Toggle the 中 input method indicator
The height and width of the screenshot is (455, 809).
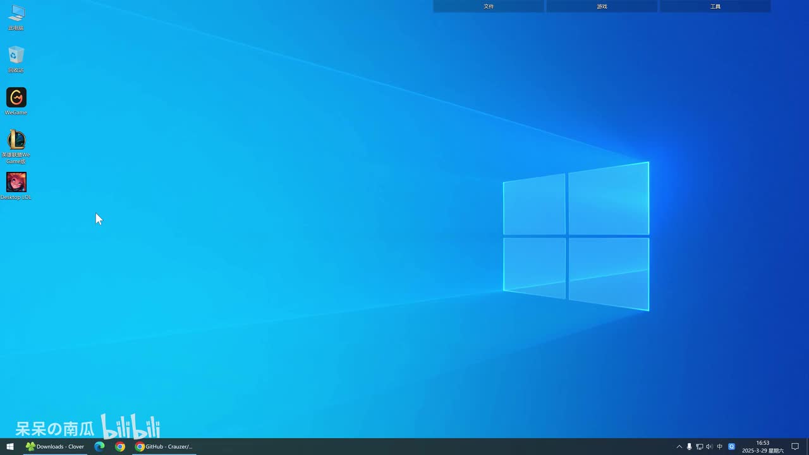[720, 447]
